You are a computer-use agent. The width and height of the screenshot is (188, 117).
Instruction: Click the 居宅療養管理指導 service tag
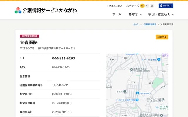29,36
